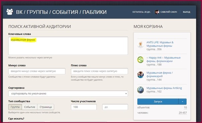Click the группа , 188 text
Viewport: 202px width, 123px height.
pyautogui.click(x=154, y=65)
